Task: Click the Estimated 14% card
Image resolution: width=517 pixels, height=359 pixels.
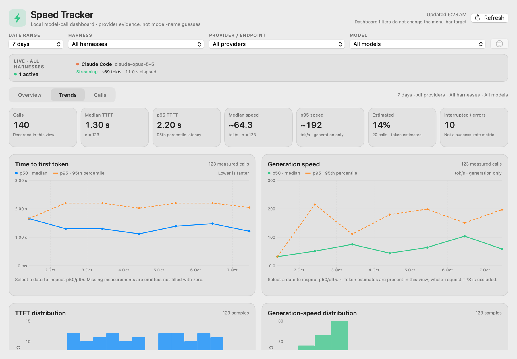Action: pyautogui.click(x=402, y=127)
